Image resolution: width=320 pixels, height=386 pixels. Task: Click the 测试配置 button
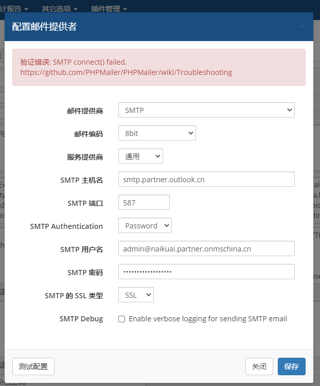point(33,366)
